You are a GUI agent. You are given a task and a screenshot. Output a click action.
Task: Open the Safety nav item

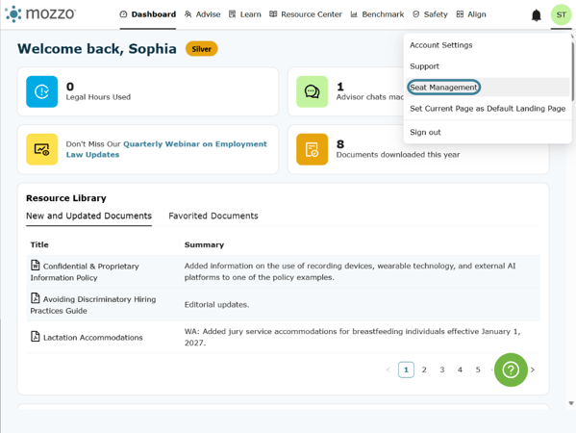click(430, 14)
